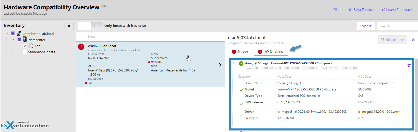Click ESXi release 6.7.0, 11675023 in host row
The image size is (418, 132).
[99, 58]
